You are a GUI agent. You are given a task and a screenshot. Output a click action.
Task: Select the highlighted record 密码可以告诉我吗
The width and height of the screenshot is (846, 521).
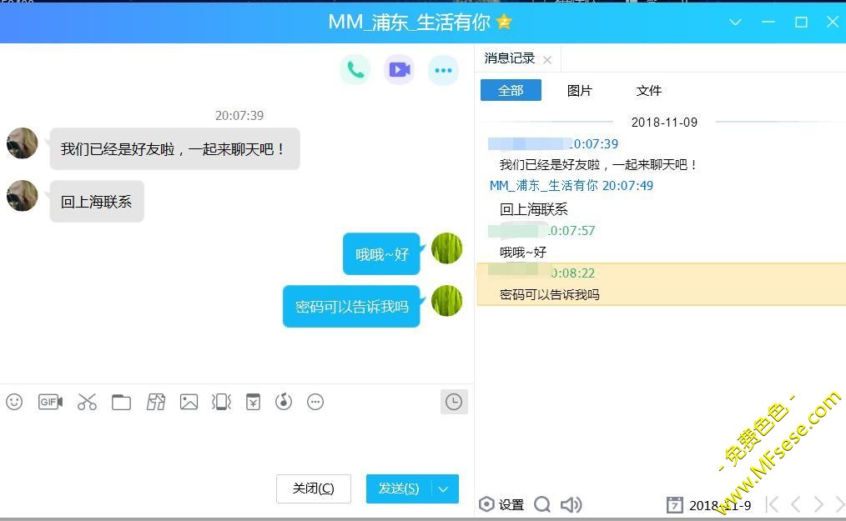tap(661, 284)
